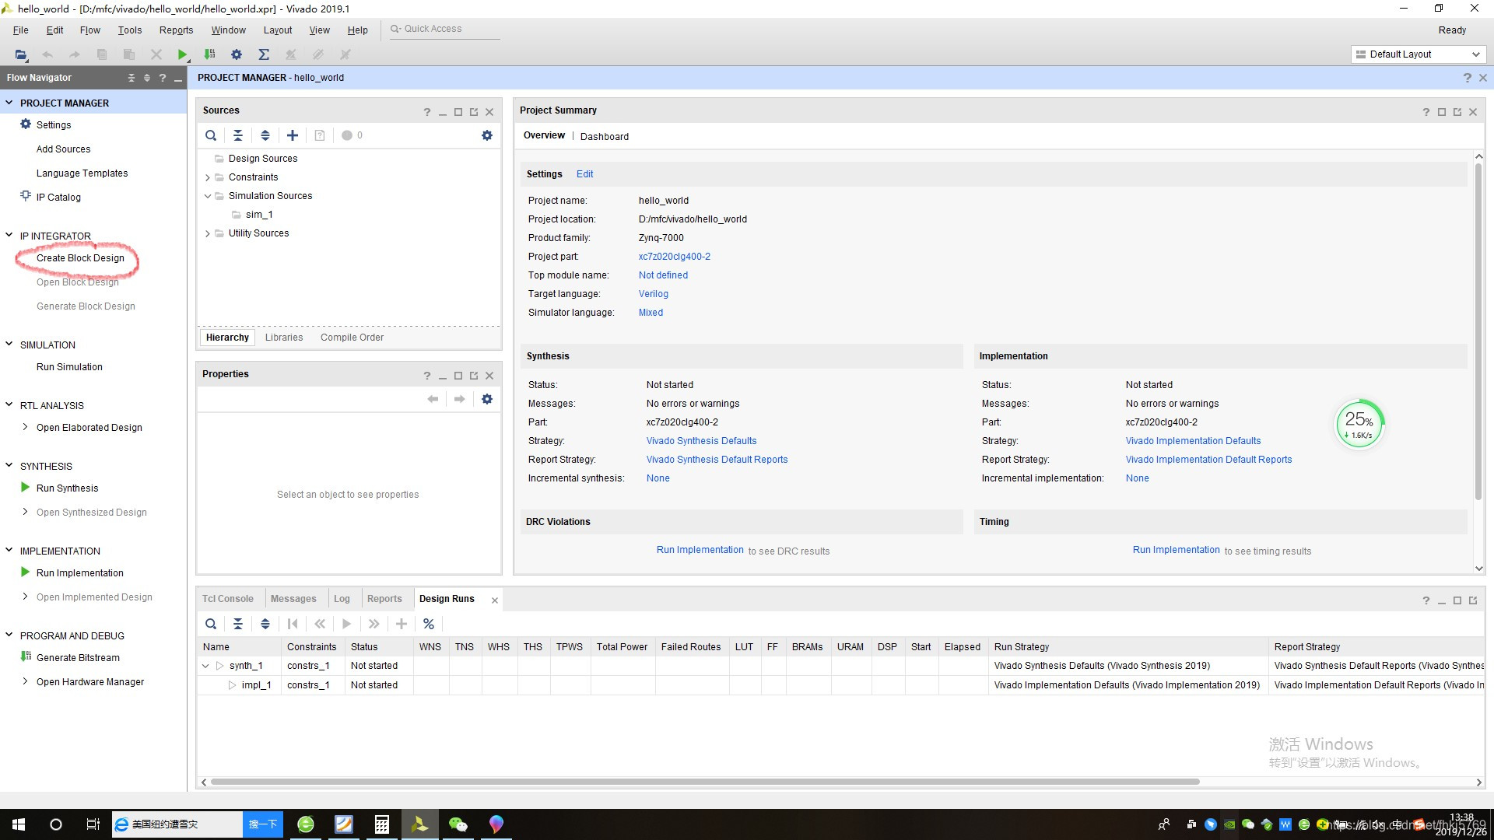1494x840 pixels.
Task: Click the Add Sources plus icon
Action: pyautogui.click(x=293, y=135)
